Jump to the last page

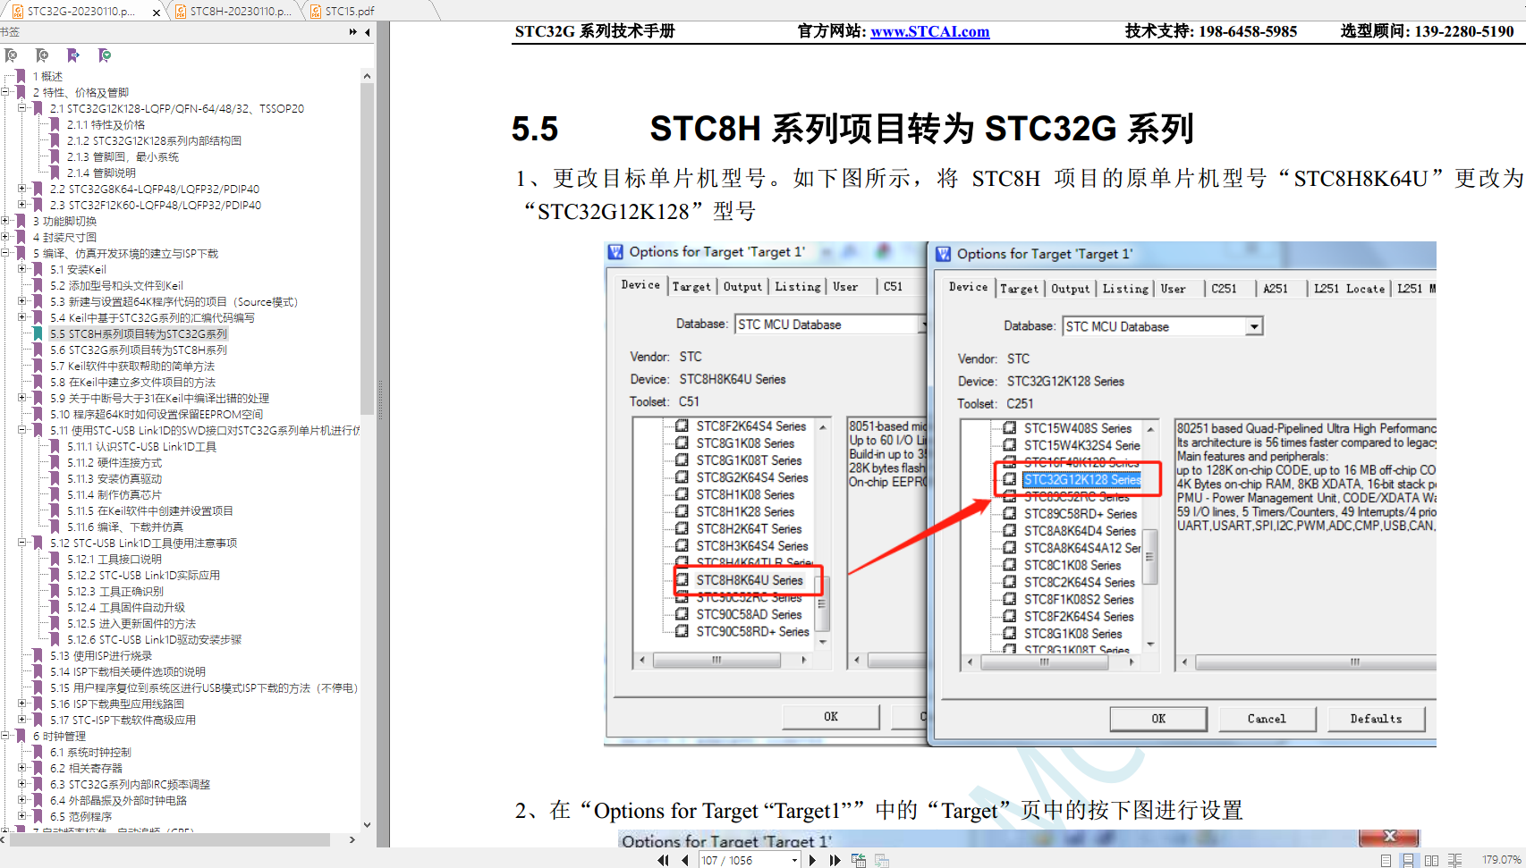835,860
